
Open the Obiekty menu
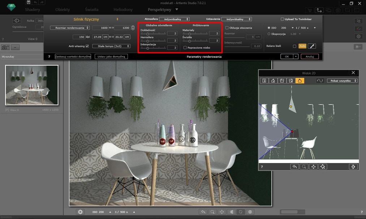tap(63, 9)
